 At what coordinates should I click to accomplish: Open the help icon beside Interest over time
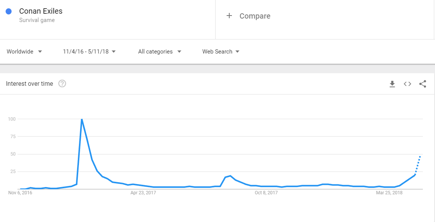point(62,83)
